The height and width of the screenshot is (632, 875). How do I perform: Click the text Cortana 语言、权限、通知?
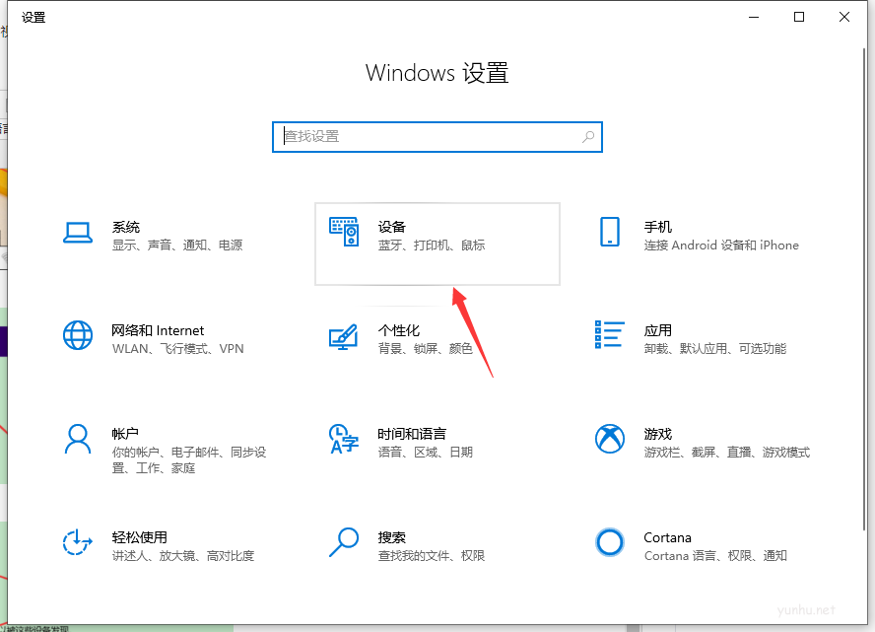(715, 556)
